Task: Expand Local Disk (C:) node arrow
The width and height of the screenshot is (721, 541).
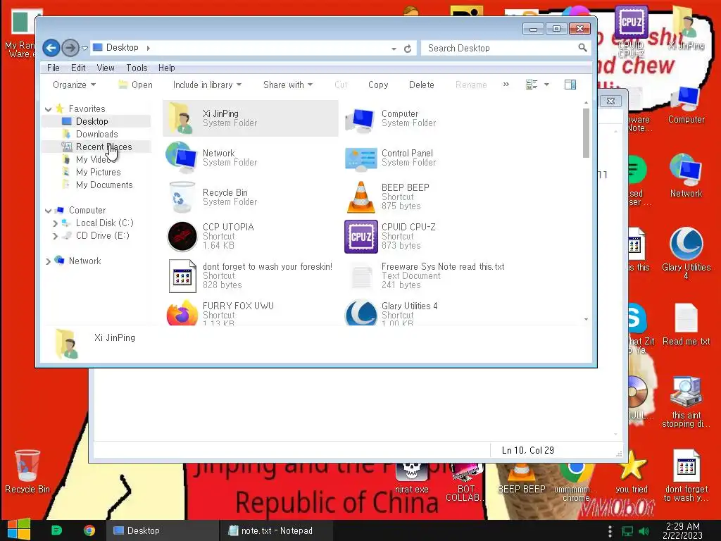Action: [55, 223]
